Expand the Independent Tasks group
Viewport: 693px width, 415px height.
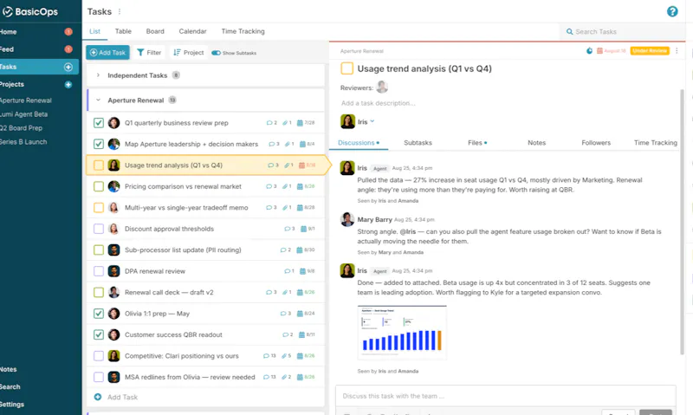98,75
